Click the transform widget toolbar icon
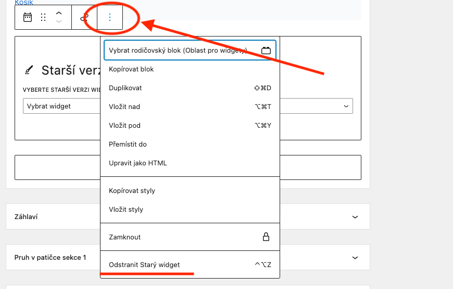The image size is (453, 289). (84, 17)
